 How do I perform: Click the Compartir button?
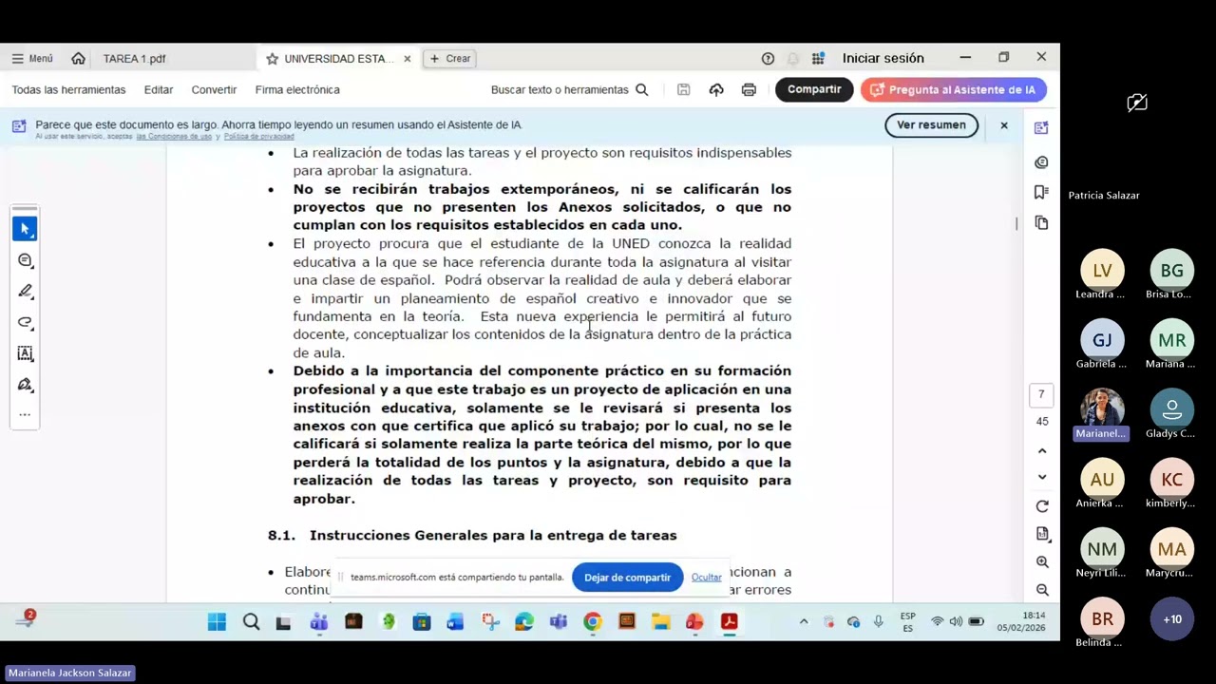[814, 89]
